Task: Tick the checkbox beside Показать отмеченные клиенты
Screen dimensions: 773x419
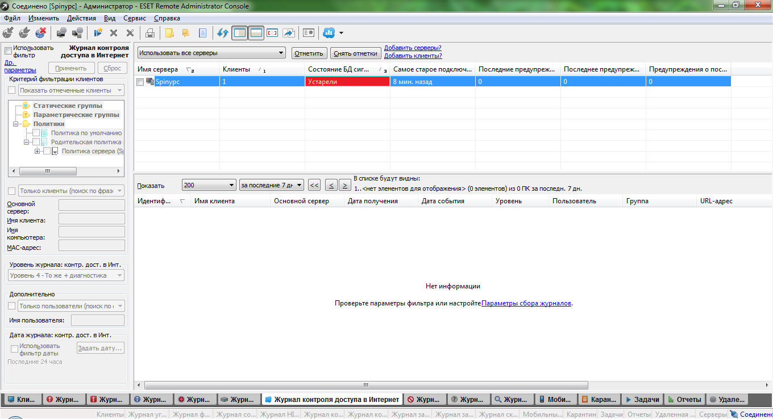Action: (12, 90)
